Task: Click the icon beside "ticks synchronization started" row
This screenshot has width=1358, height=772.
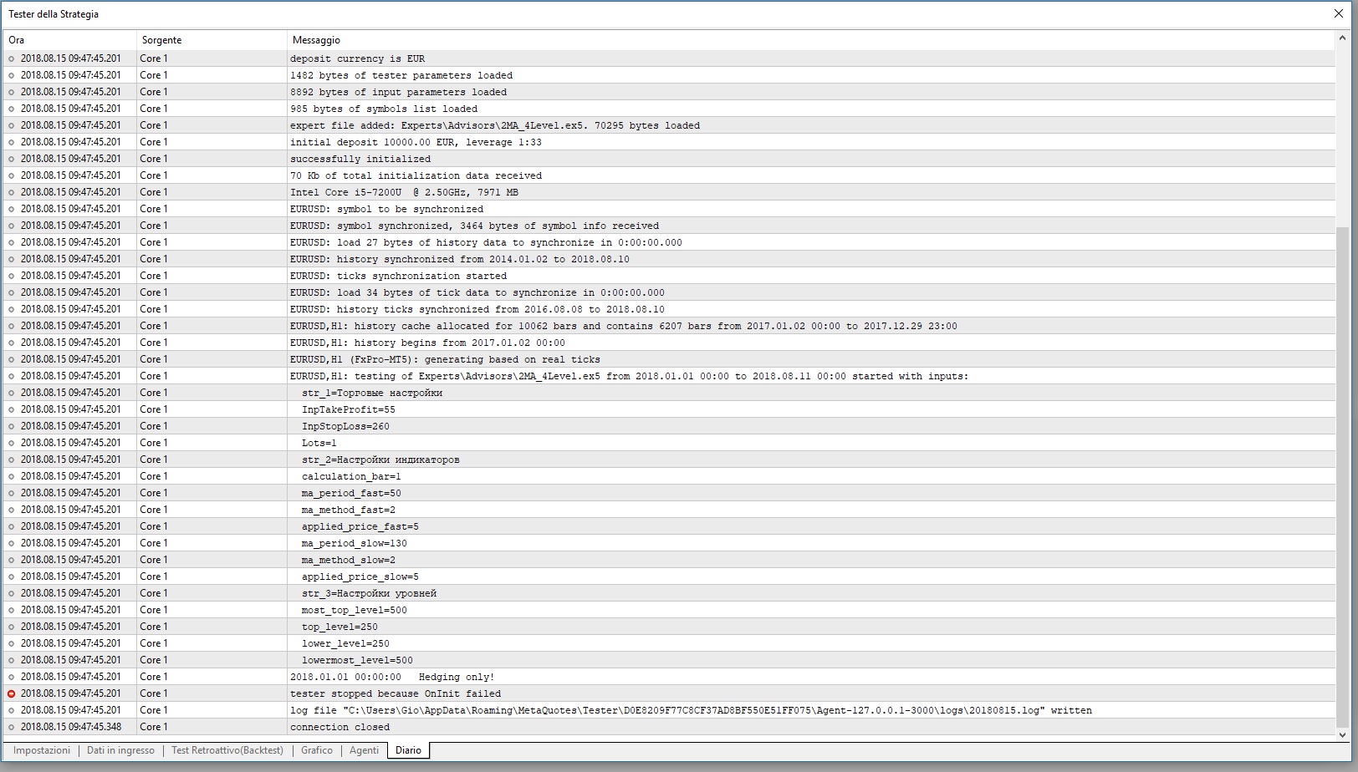Action: [12, 276]
